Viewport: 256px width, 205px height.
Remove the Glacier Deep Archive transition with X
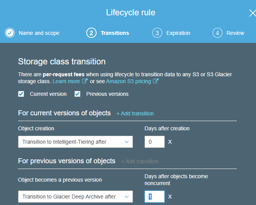(x=170, y=197)
